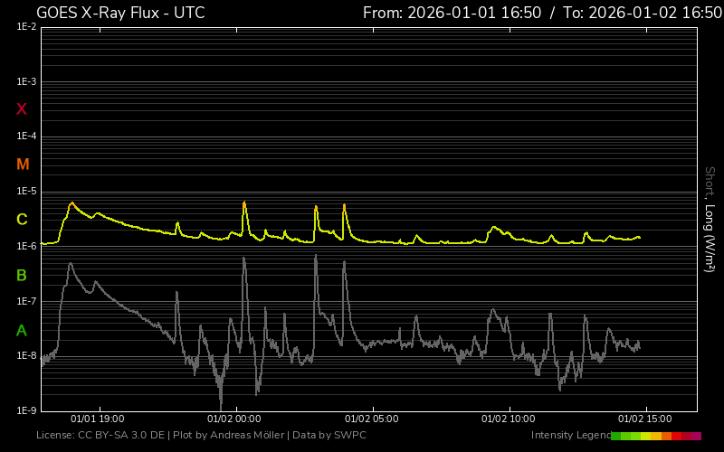Click the 01/01 19:00 time axis label

click(x=98, y=419)
